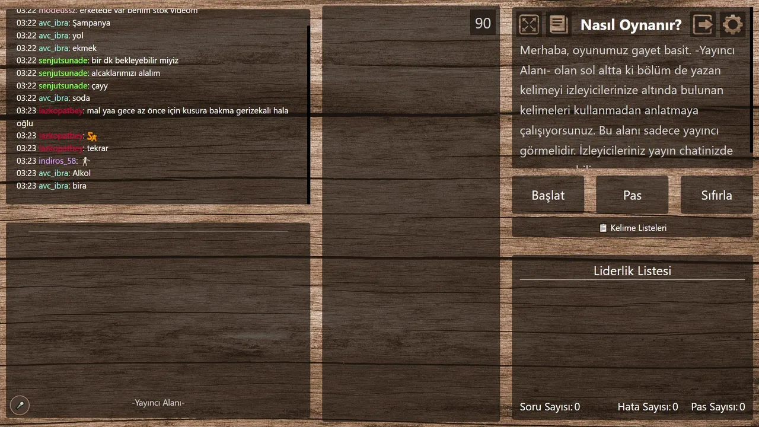Viewport: 759px width, 427px height.
Task: Click the chat message "ekmek"
Action: 84,48
